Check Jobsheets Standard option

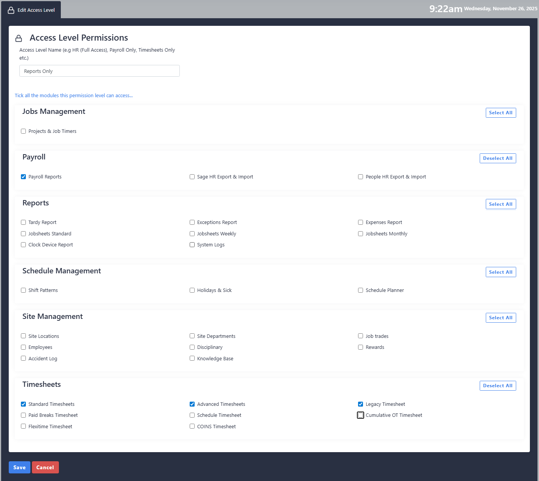24,234
